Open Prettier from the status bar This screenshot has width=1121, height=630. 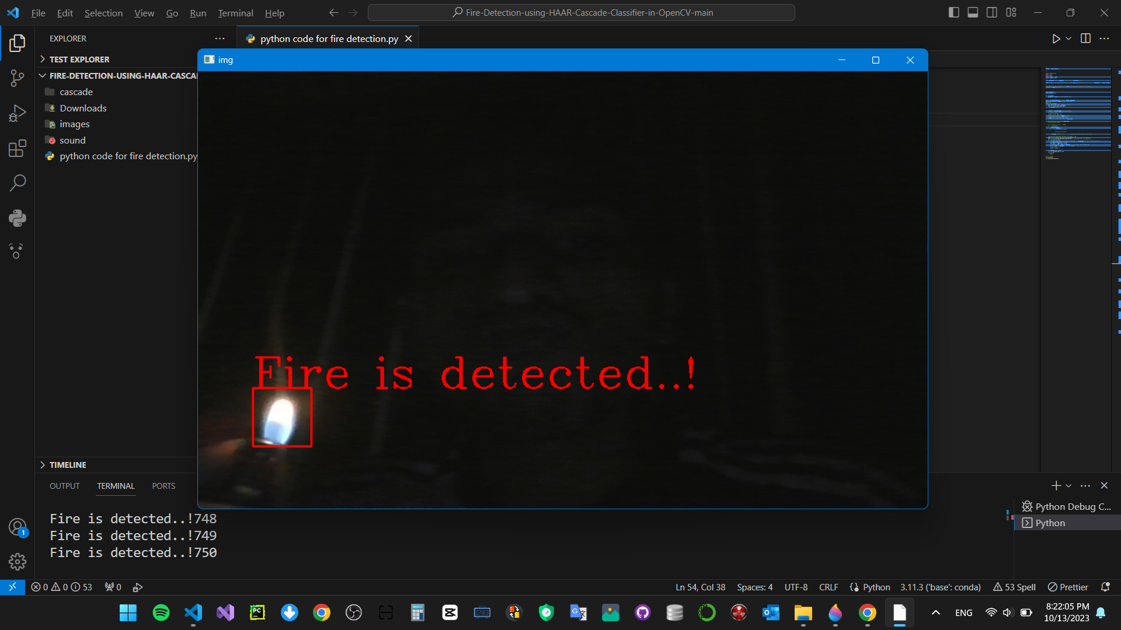coord(1068,587)
